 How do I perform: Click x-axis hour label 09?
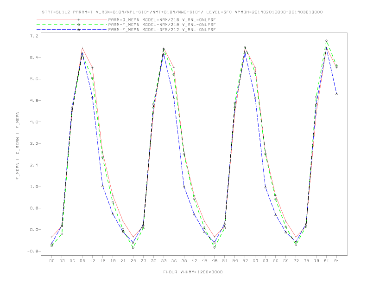[x=82, y=261]
